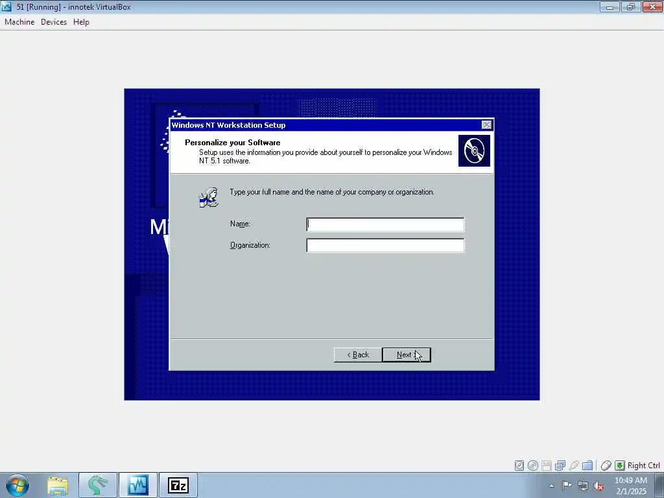This screenshot has height=498, width=664.
Task: Click into the Organization text field
Action: pyautogui.click(x=385, y=246)
